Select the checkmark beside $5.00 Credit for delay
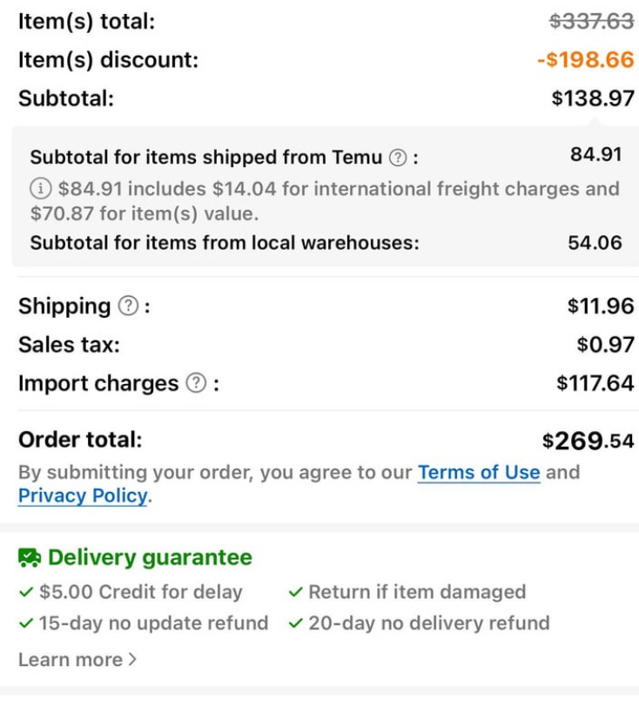The height and width of the screenshot is (701, 639). 28,590
